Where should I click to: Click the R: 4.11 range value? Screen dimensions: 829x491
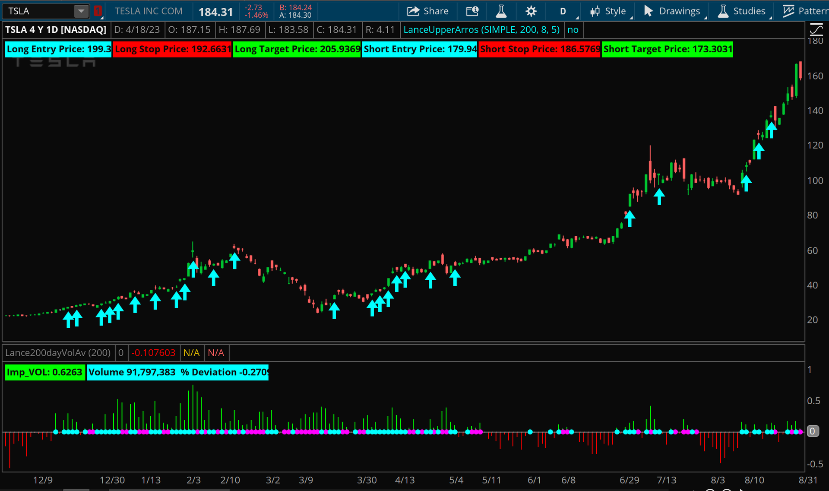point(380,30)
